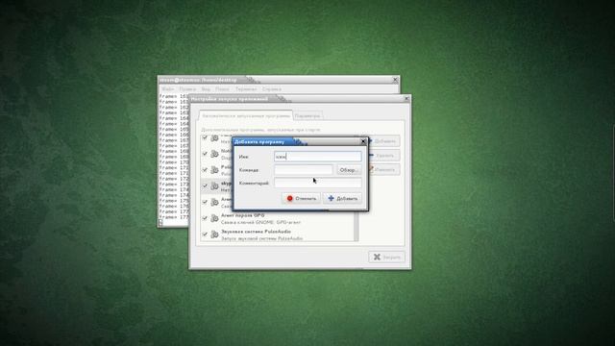The image size is (615, 346).
Task: Open the Файл menu in the terminal
Action: 167,89
